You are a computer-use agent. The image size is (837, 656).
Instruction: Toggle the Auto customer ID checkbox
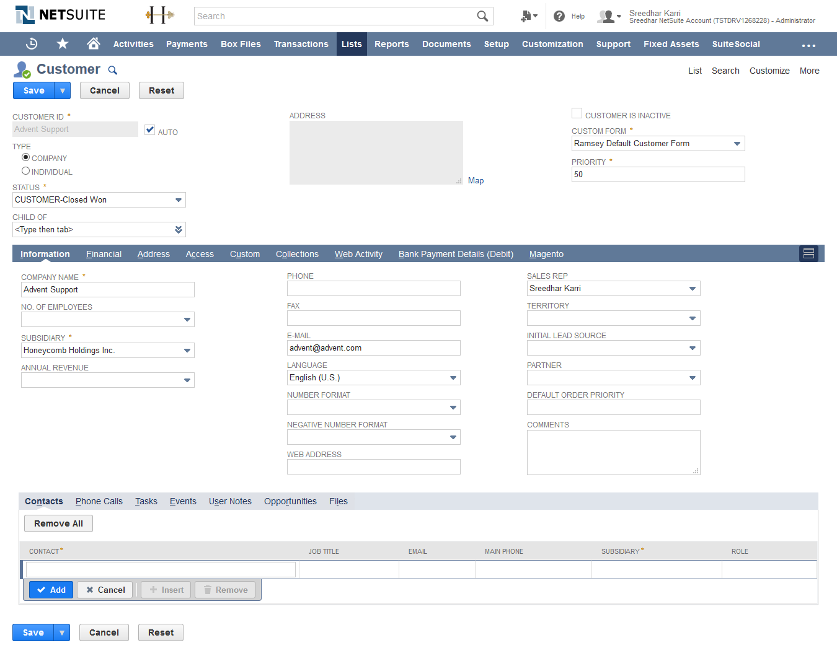pos(149,129)
